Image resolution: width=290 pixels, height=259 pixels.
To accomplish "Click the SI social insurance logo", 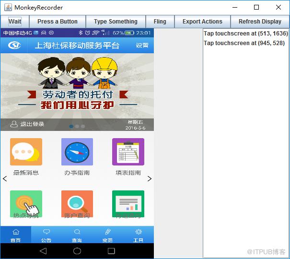I will pyautogui.click(x=14, y=45).
